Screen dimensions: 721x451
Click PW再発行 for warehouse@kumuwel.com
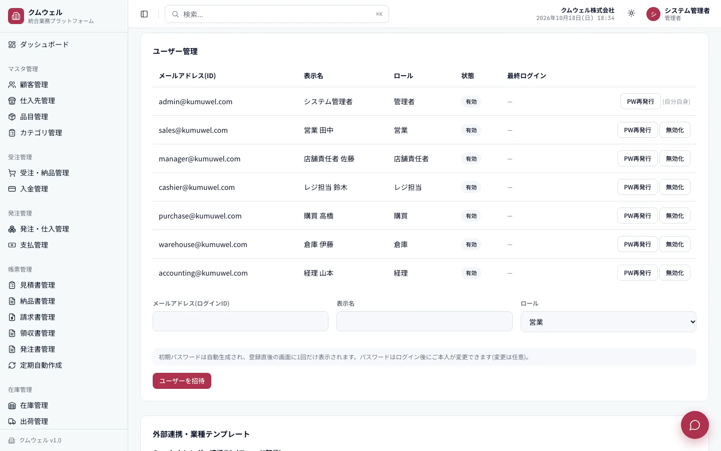[637, 244]
